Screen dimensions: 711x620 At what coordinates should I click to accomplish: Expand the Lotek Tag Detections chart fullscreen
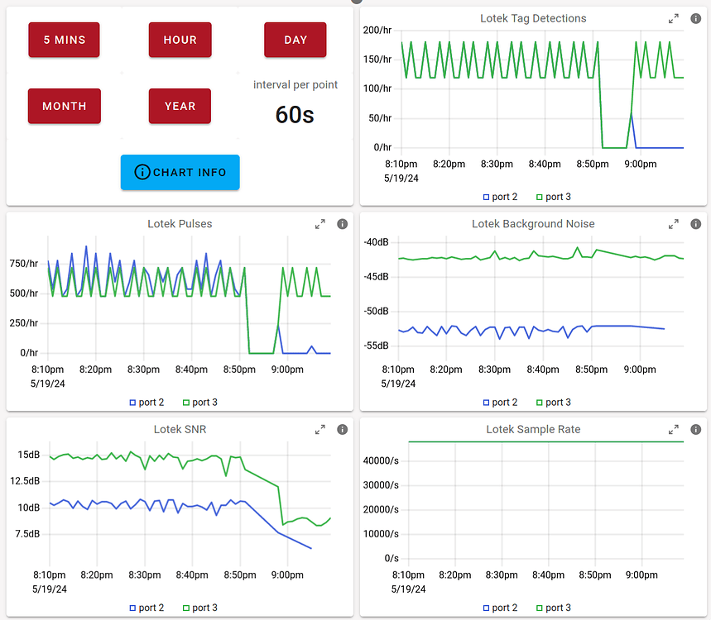pos(674,19)
